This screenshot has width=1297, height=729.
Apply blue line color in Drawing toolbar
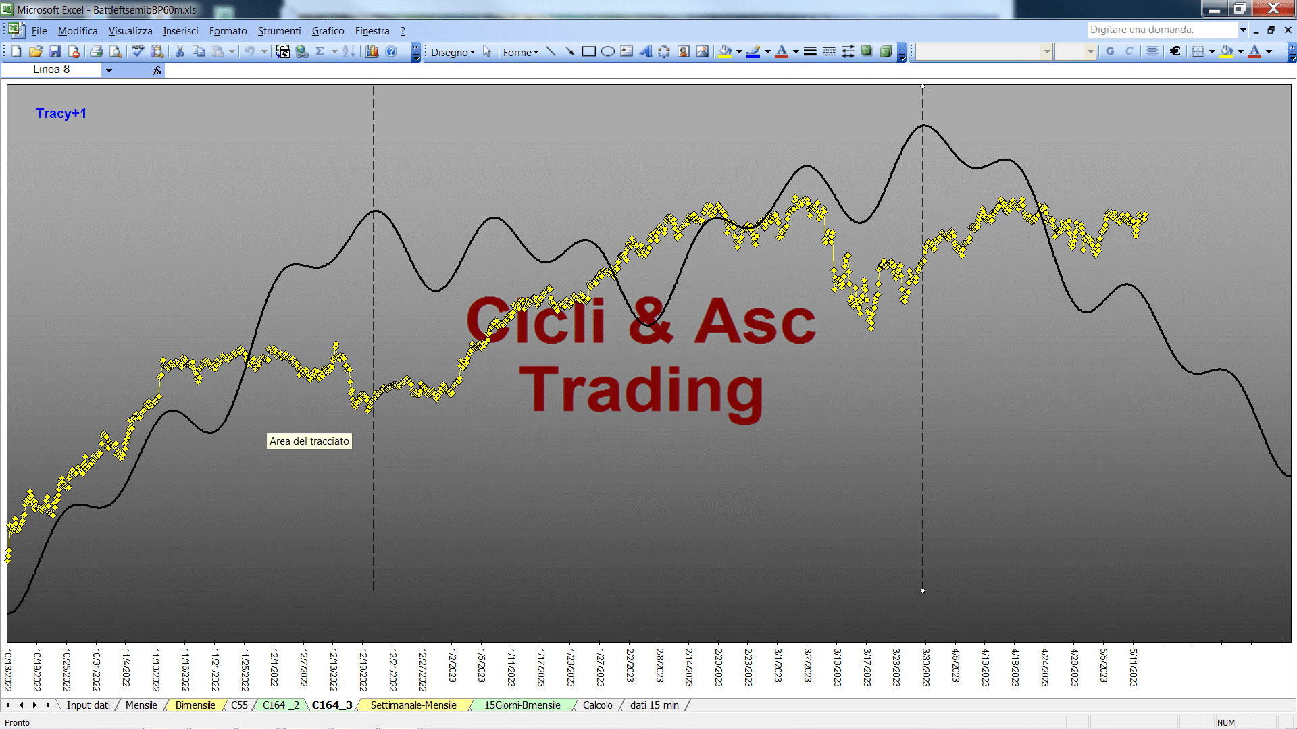tap(754, 52)
